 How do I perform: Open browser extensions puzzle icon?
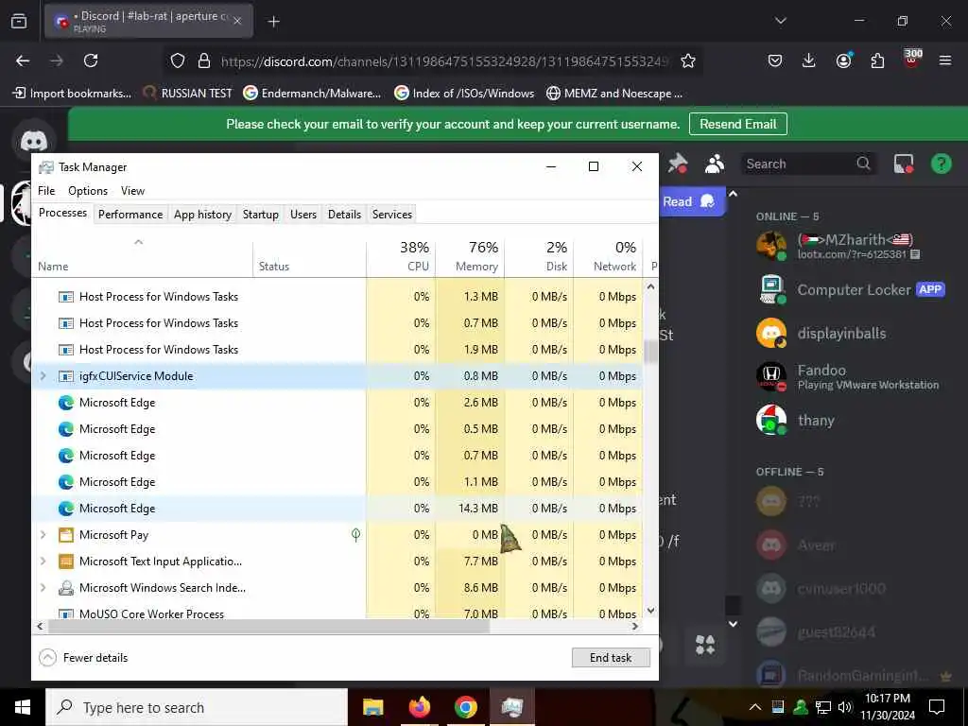click(877, 60)
